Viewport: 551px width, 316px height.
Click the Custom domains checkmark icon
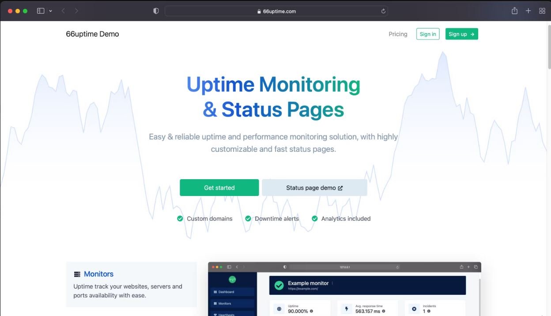(x=180, y=218)
